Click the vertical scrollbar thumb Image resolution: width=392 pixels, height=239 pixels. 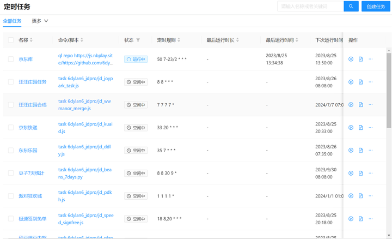click(389, 90)
